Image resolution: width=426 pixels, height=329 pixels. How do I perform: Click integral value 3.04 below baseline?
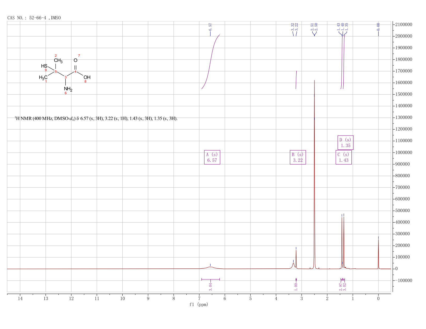(x=210, y=287)
